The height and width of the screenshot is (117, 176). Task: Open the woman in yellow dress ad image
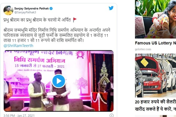[x=155, y=19]
